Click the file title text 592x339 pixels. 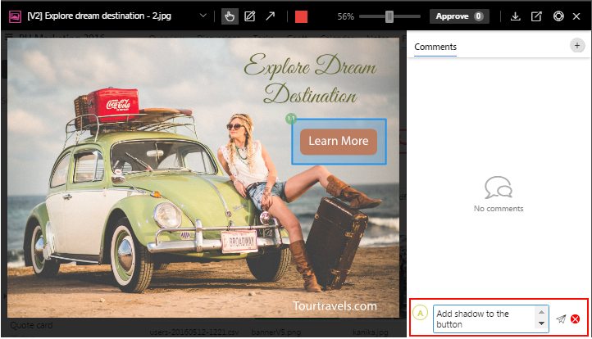(x=99, y=16)
